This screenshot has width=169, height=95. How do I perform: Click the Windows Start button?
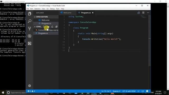[3, 93]
